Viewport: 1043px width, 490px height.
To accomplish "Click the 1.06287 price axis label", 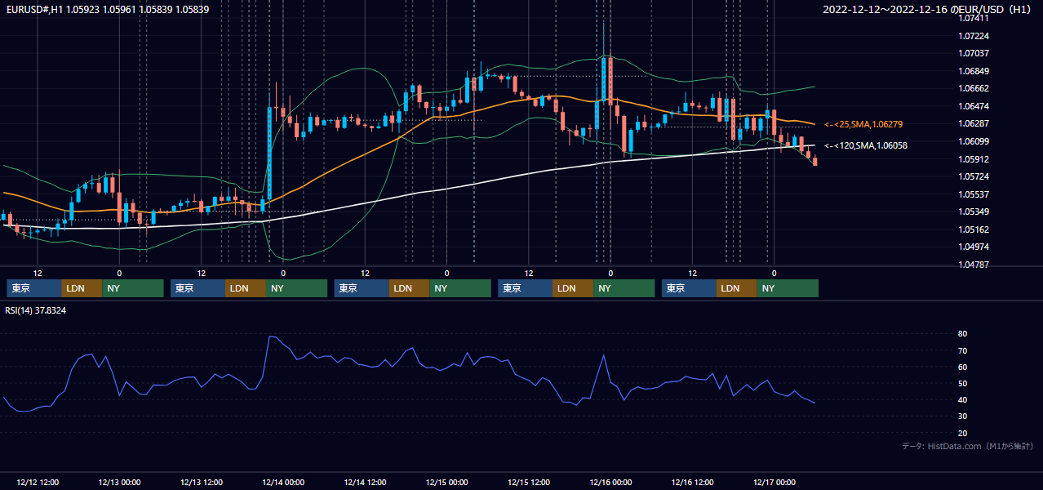I will pos(974,123).
